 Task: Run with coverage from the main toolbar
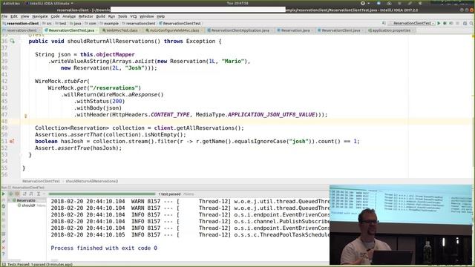451,23
